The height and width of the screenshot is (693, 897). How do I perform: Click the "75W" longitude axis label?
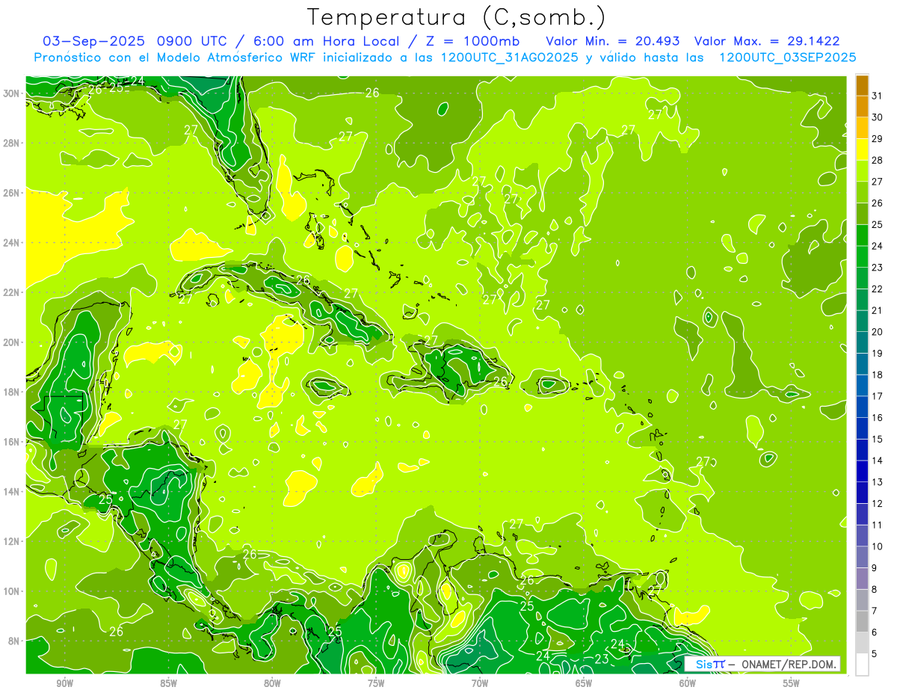pyautogui.click(x=376, y=683)
